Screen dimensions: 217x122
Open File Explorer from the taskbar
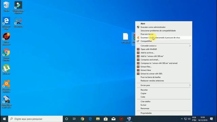pyautogui.click(x=98, y=119)
